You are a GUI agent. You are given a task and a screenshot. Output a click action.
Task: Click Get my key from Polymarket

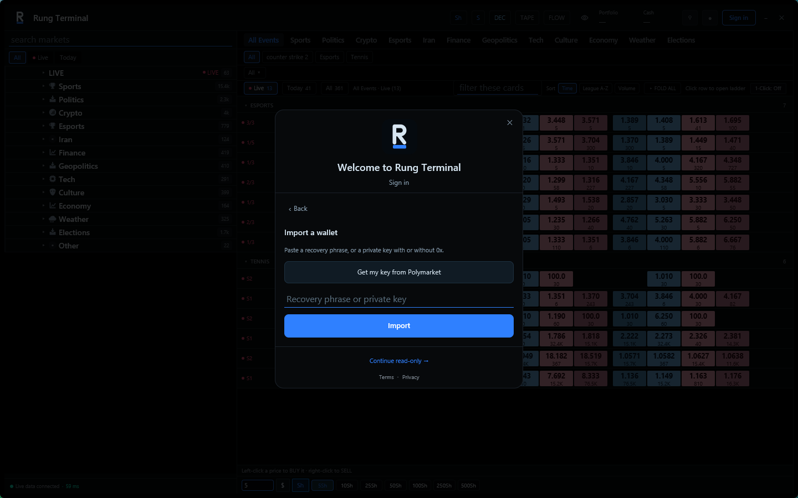pyautogui.click(x=399, y=272)
